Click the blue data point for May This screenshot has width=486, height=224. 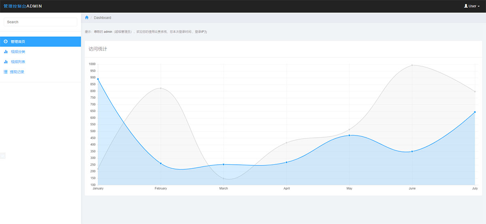point(349,135)
